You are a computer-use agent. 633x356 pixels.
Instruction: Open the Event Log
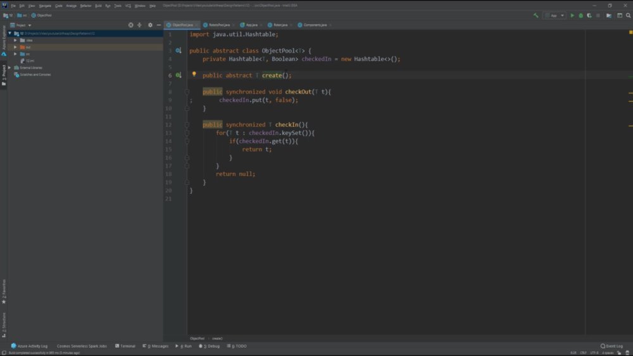pyautogui.click(x=611, y=346)
